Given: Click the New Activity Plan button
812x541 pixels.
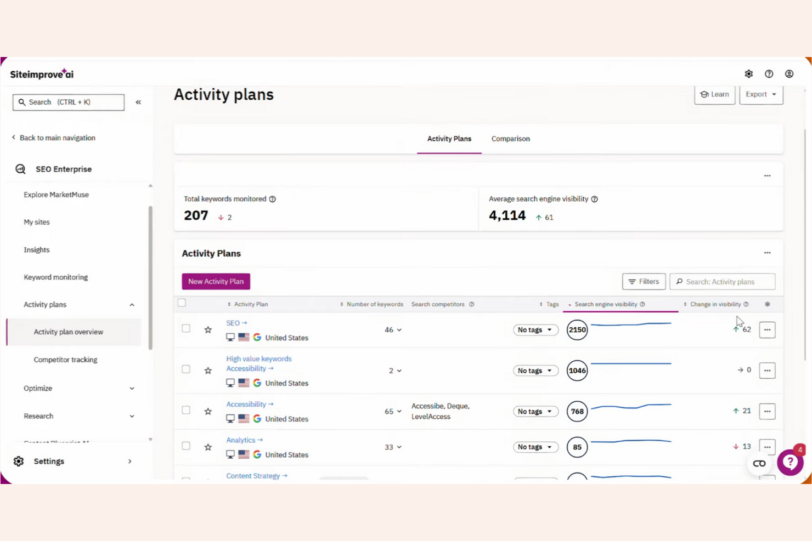Looking at the screenshot, I should 216,281.
